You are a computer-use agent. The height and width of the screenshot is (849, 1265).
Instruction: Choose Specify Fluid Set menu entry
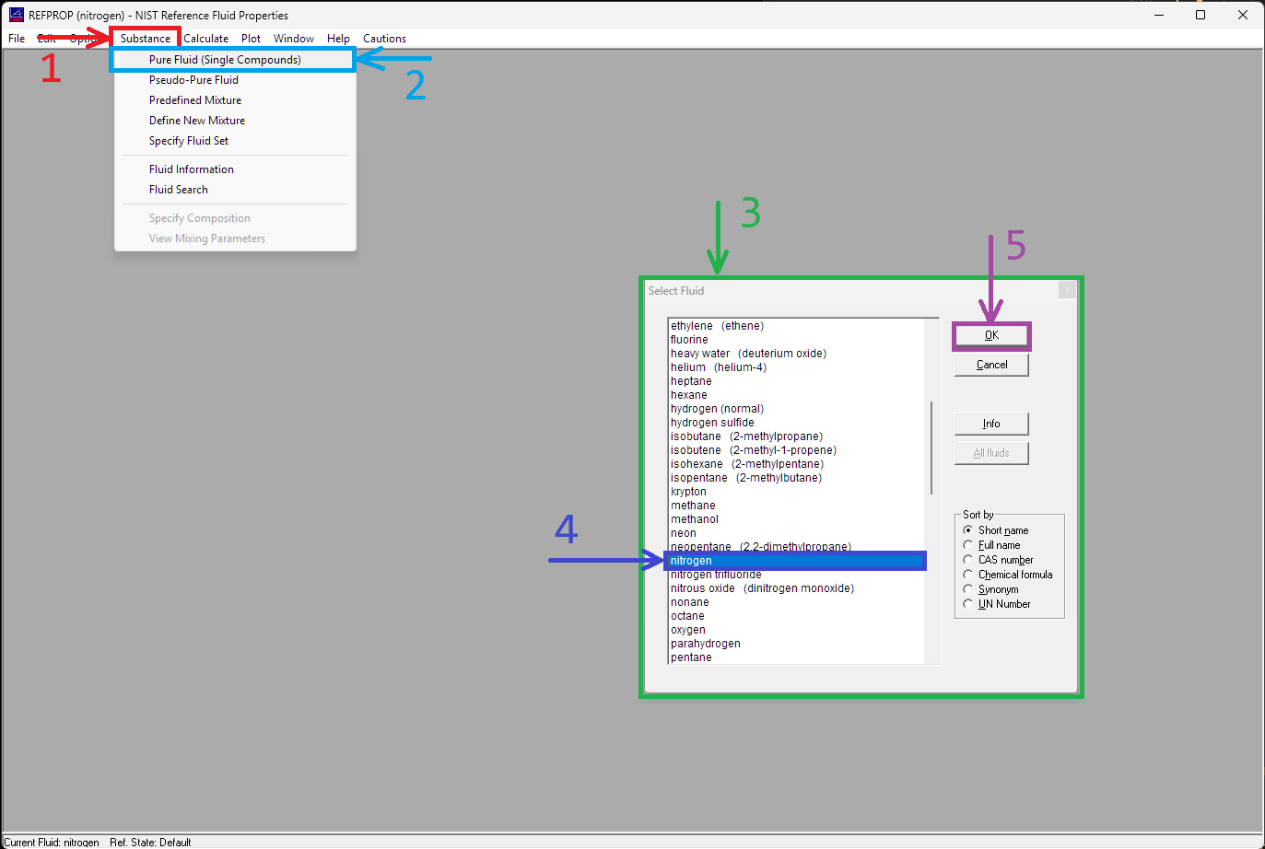pyautogui.click(x=235, y=141)
